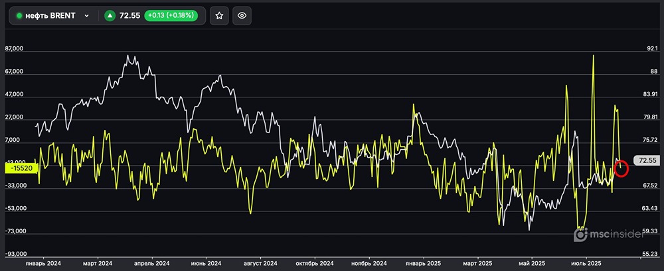Click the ноябрь 2024 axis label
Image resolution: width=664 pixels, height=271 pixels.
[369, 262]
